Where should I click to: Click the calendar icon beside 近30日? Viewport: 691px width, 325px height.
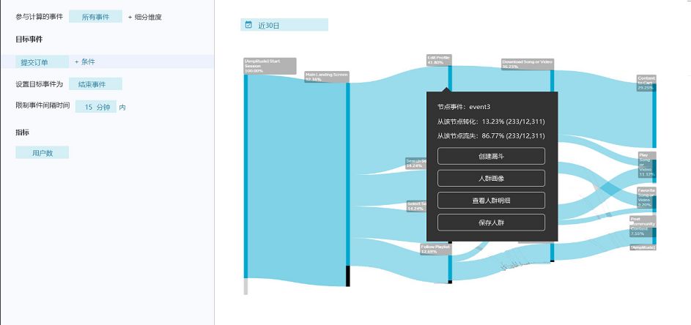pyautogui.click(x=248, y=25)
